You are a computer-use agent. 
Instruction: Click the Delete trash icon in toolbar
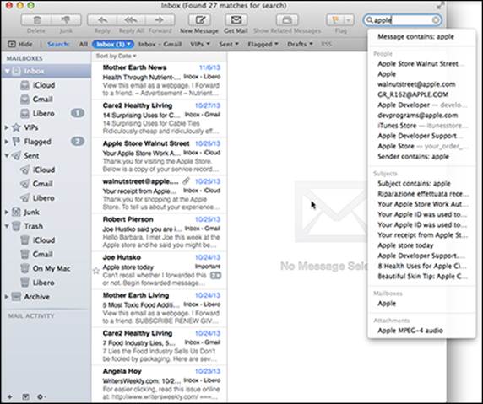click(x=36, y=20)
